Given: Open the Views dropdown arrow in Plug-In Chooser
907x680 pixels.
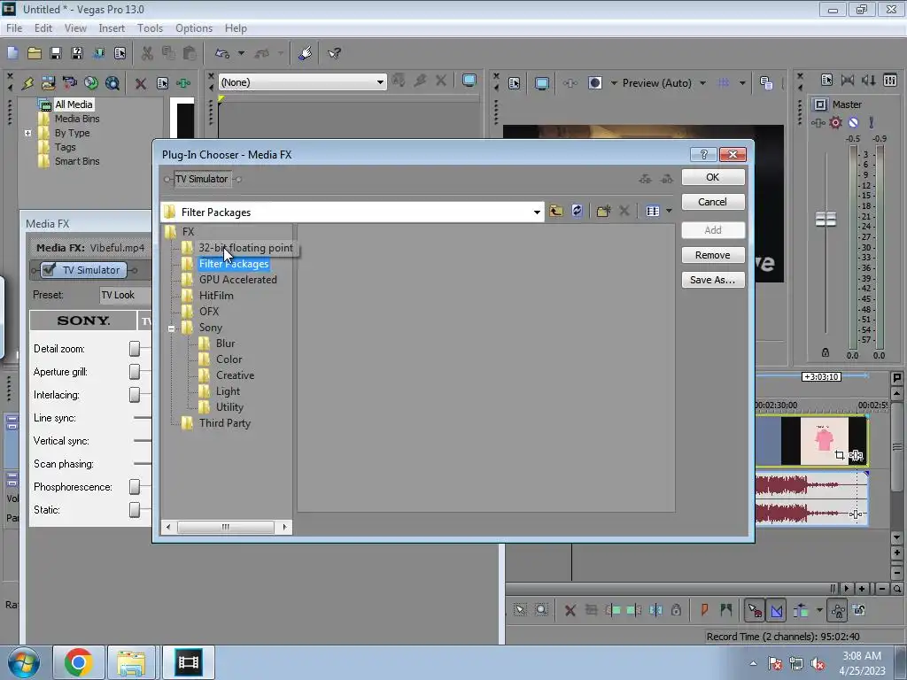Looking at the screenshot, I should coord(670,211).
